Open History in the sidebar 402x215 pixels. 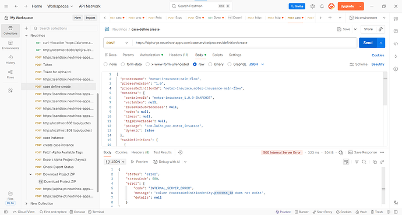tap(10, 60)
